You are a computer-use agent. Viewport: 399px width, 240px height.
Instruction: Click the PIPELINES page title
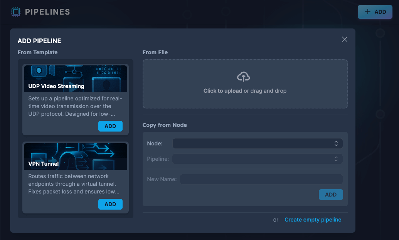click(x=47, y=12)
